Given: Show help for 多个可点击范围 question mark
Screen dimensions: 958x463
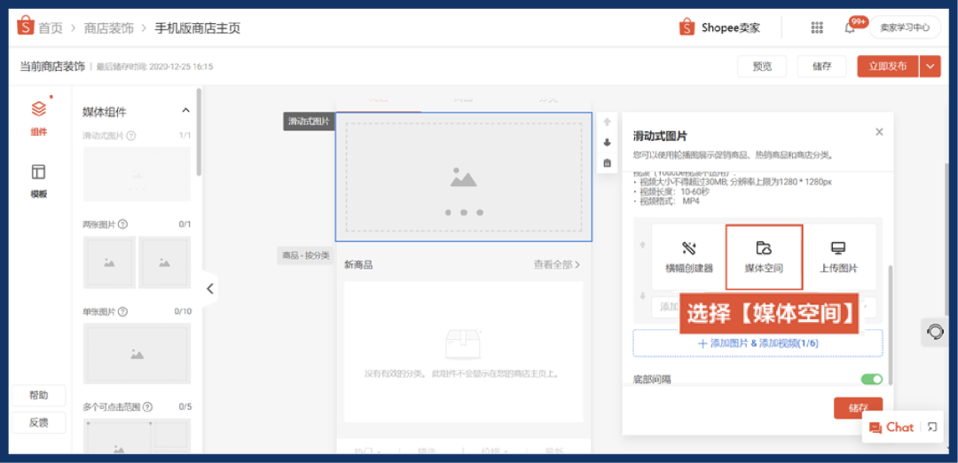Looking at the screenshot, I should 147,407.
